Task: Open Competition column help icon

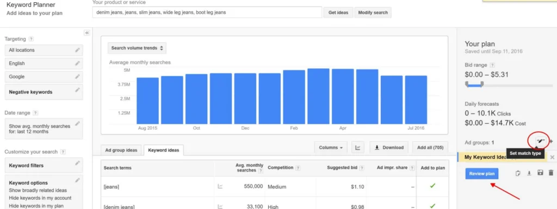Action: (298, 168)
